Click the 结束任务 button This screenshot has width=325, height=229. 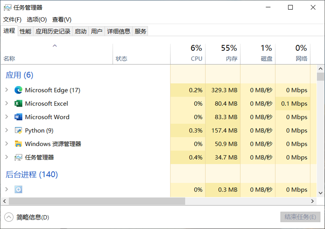[x=300, y=217]
